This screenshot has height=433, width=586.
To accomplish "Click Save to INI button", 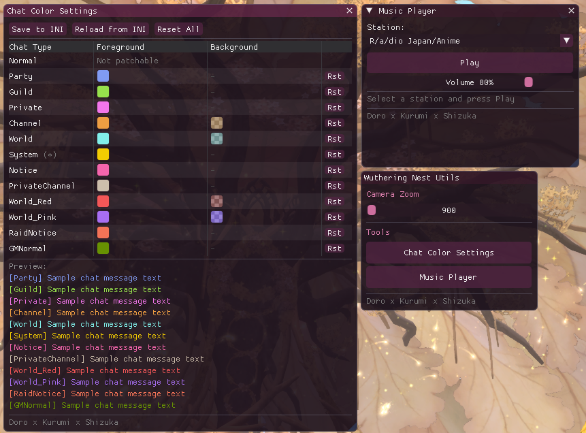I will point(37,29).
